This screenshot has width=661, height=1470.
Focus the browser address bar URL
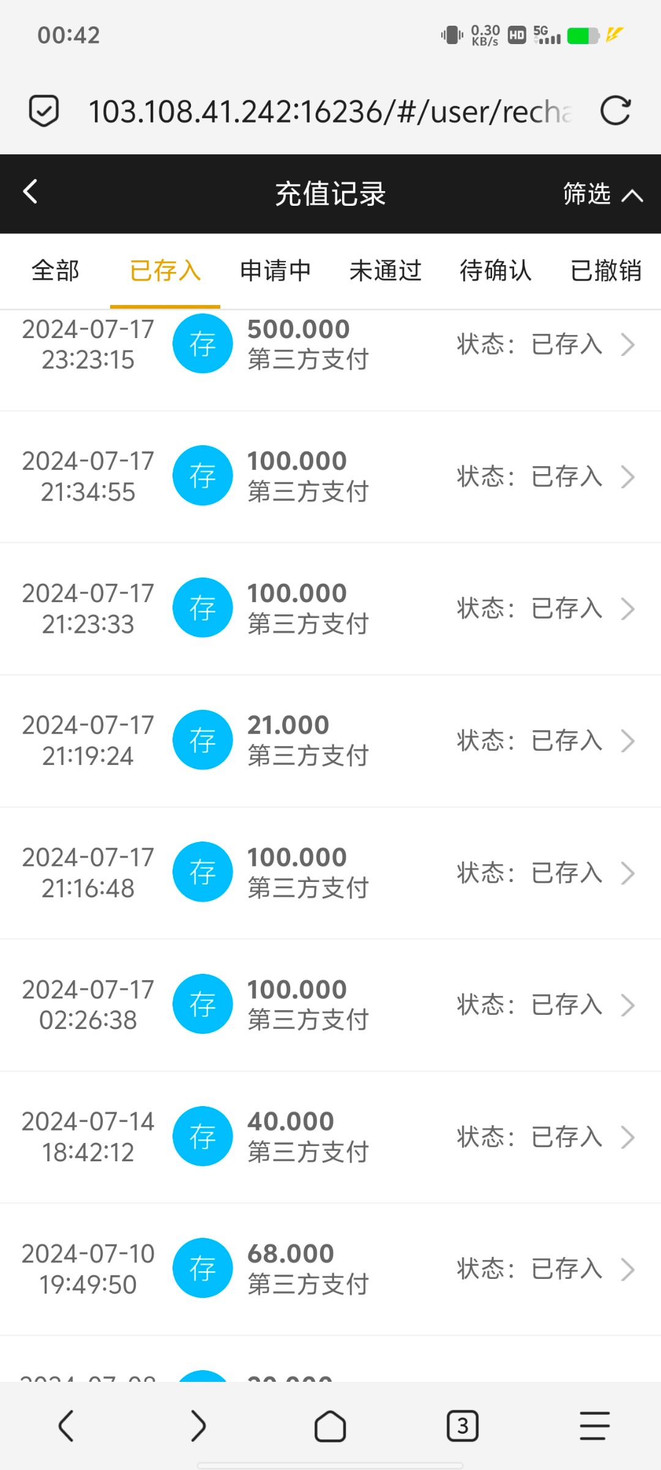click(x=330, y=111)
